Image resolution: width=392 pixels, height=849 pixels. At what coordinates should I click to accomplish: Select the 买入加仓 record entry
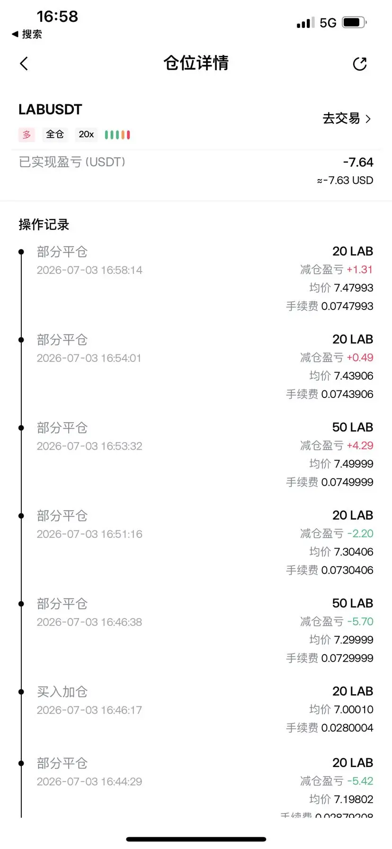pyautogui.click(x=196, y=709)
